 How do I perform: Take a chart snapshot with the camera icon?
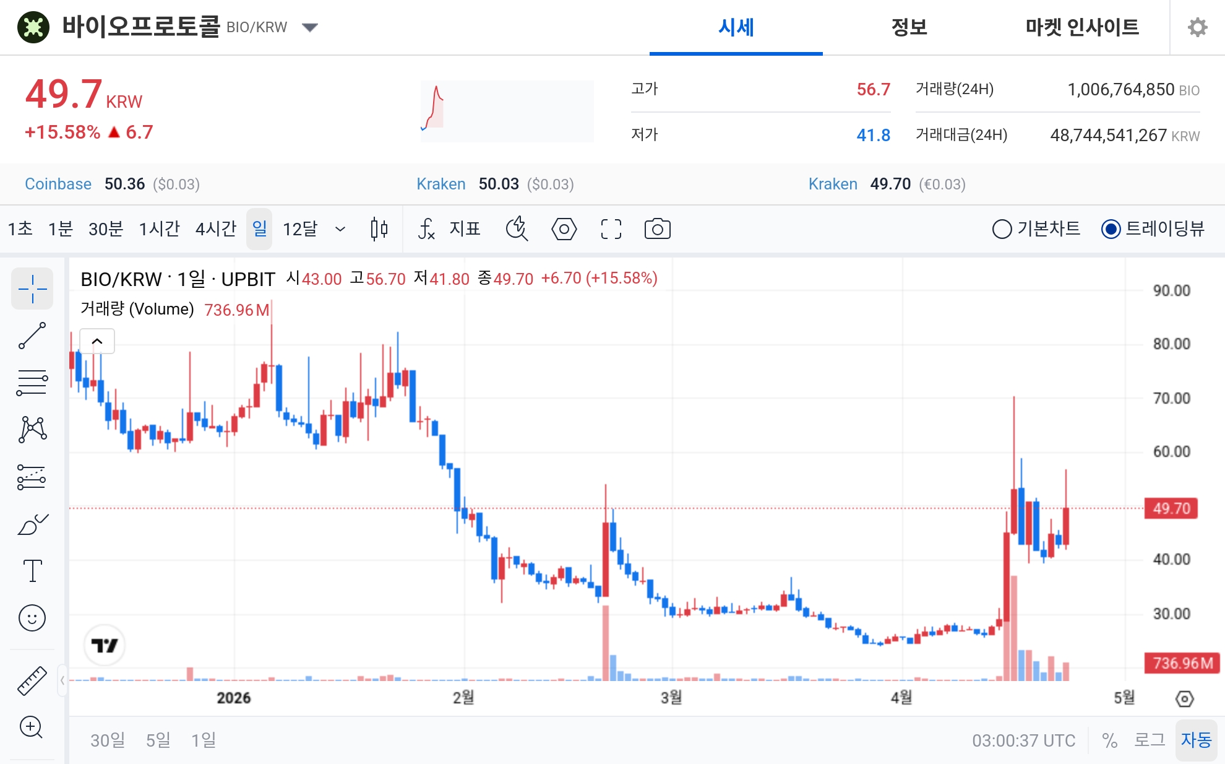pos(658,228)
